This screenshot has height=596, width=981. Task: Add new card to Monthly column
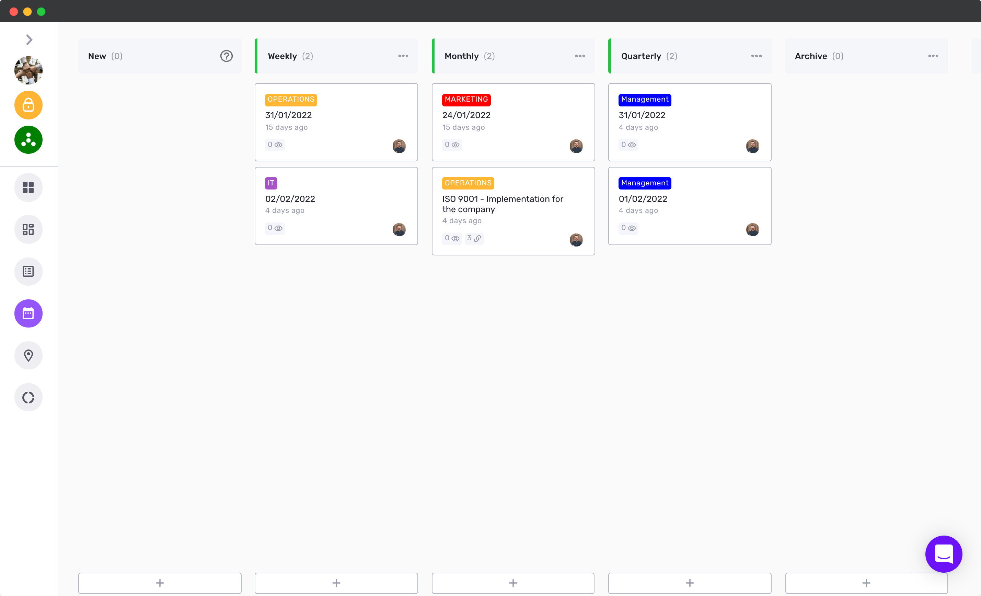point(513,583)
